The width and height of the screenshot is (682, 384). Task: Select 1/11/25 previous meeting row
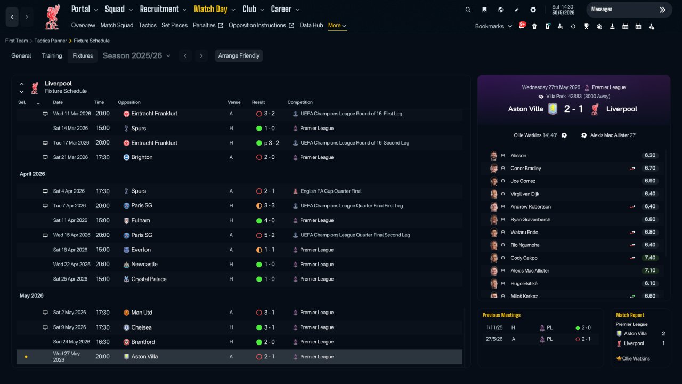540,327
